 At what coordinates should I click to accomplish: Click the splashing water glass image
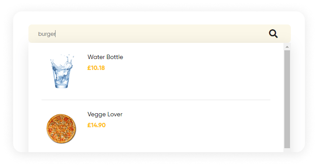pos(61,71)
